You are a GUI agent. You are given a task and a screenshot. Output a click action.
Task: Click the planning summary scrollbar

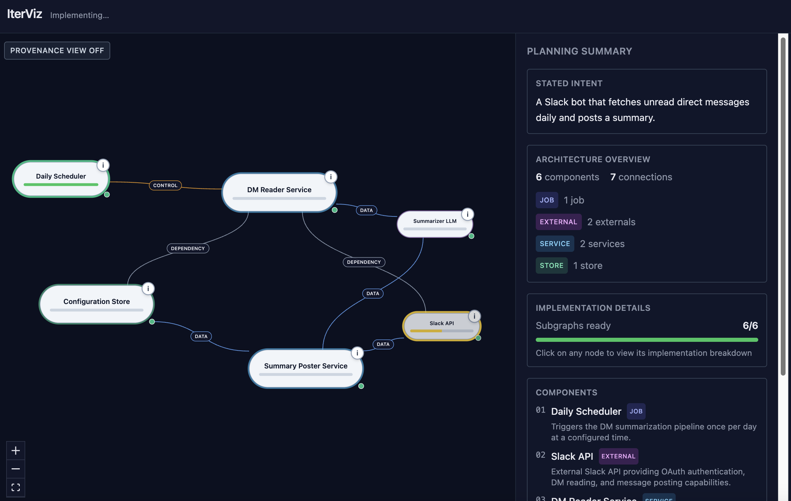(783, 204)
